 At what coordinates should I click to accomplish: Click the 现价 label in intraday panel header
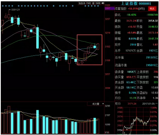pyautogui.click(x=118, y=104)
